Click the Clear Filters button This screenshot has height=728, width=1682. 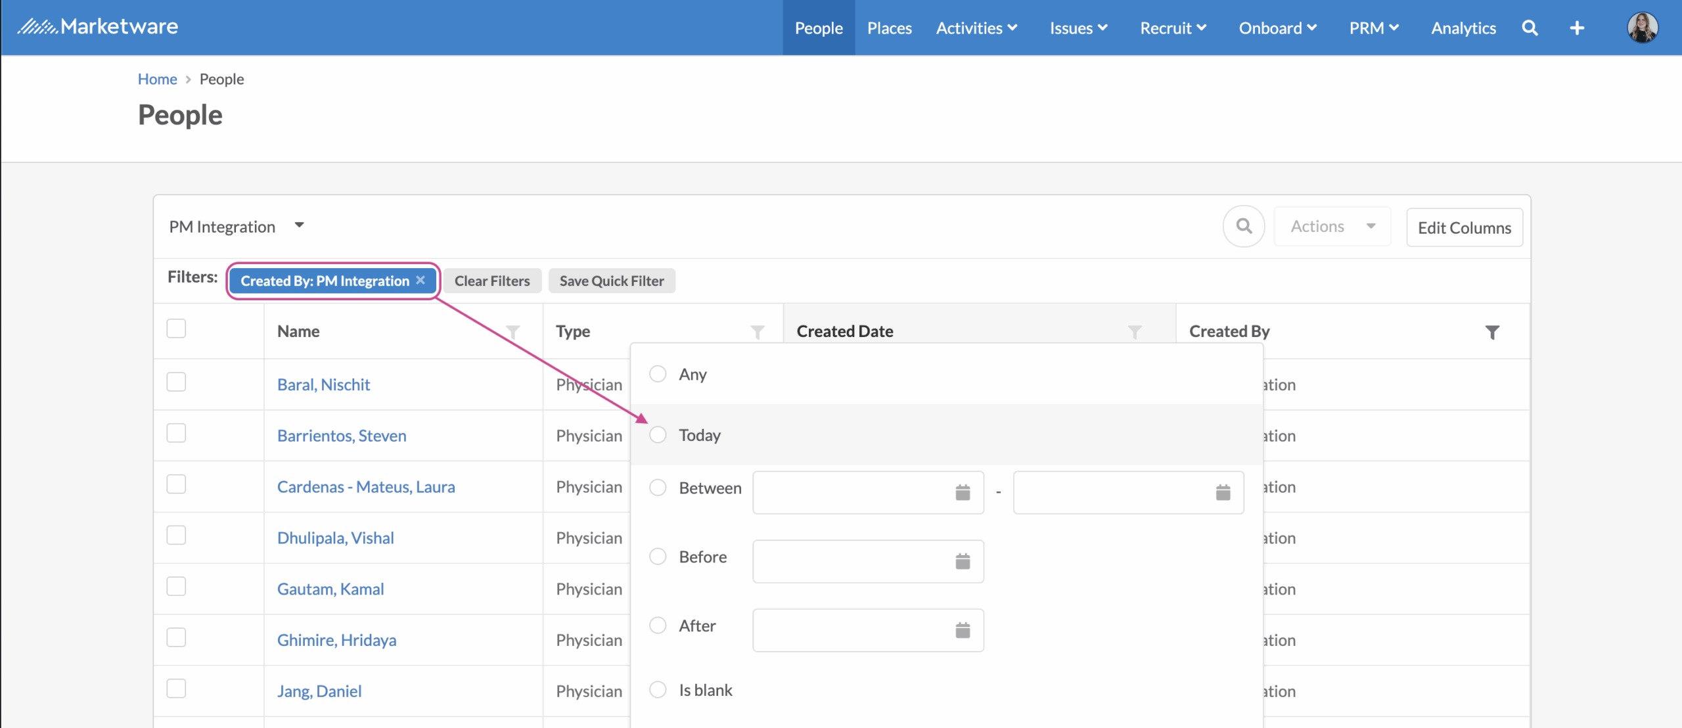click(x=491, y=281)
